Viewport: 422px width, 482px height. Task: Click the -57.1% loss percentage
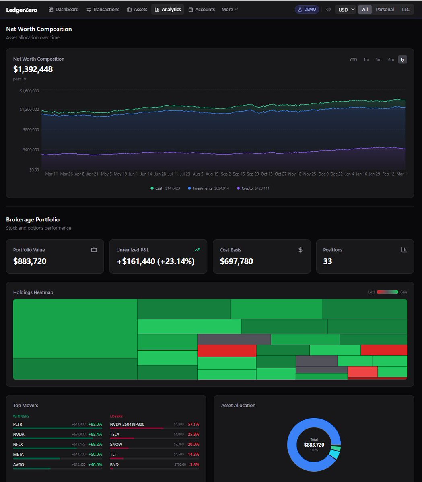193,424
